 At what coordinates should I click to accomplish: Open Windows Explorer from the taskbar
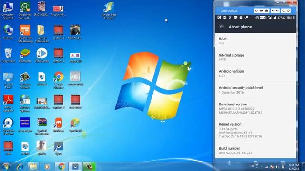click(33, 167)
